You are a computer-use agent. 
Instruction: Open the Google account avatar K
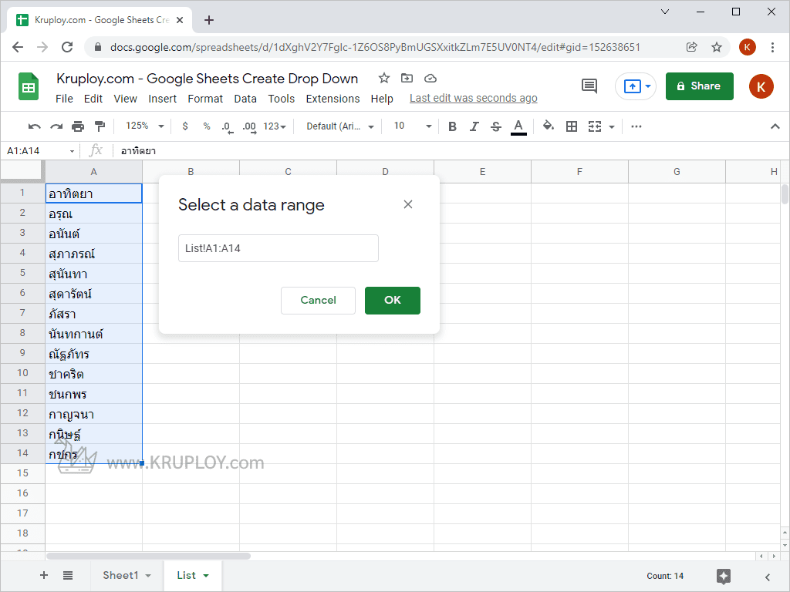pyautogui.click(x=761, y=86)
